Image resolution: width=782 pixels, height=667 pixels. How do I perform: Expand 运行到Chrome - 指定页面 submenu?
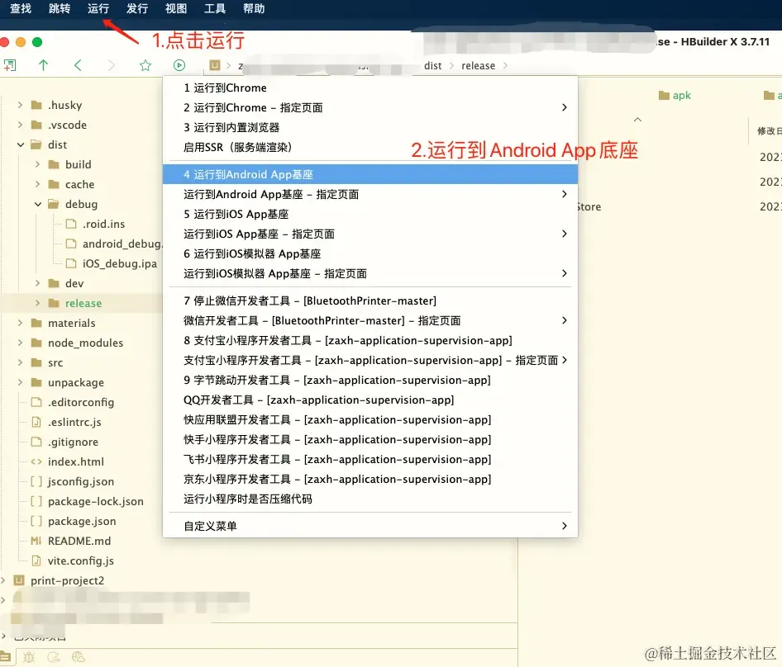tap(370, 107)
